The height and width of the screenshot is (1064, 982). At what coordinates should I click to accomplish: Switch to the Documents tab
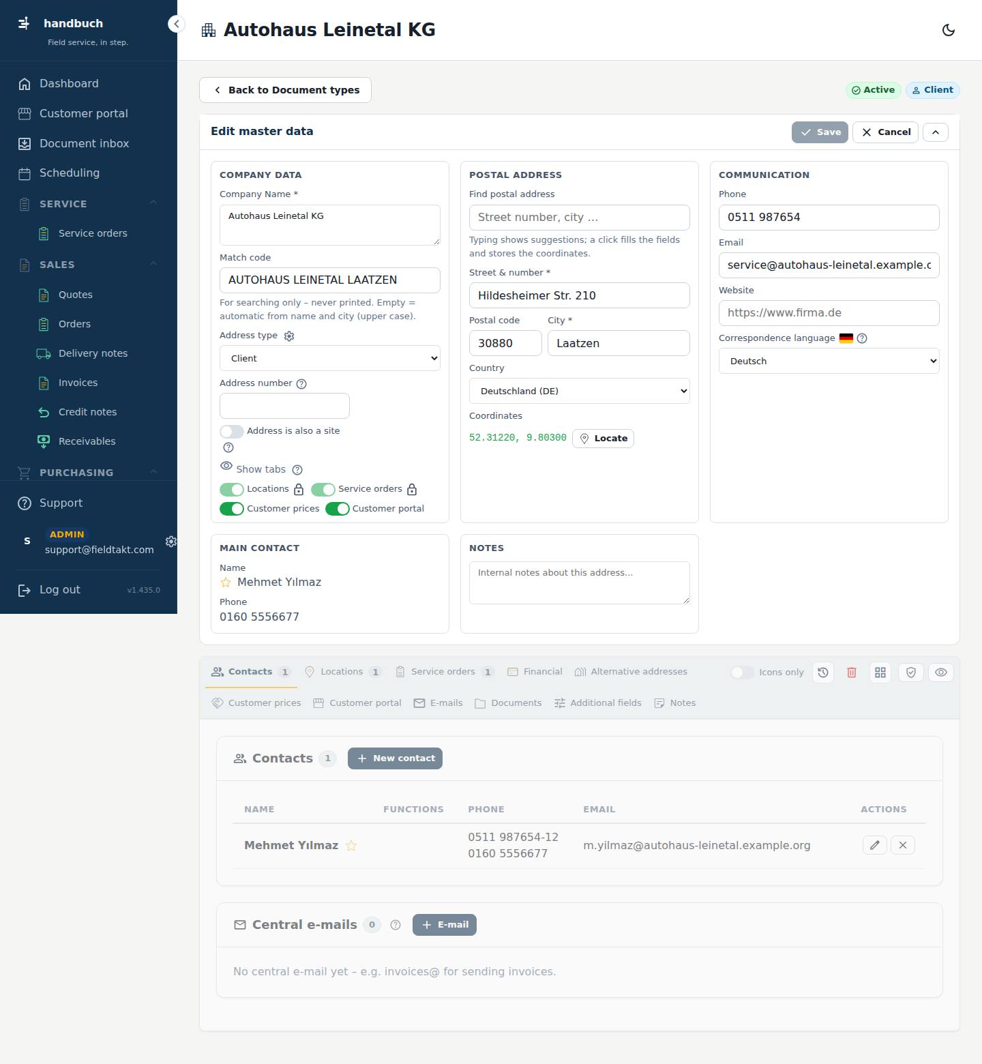click(508, 703)
